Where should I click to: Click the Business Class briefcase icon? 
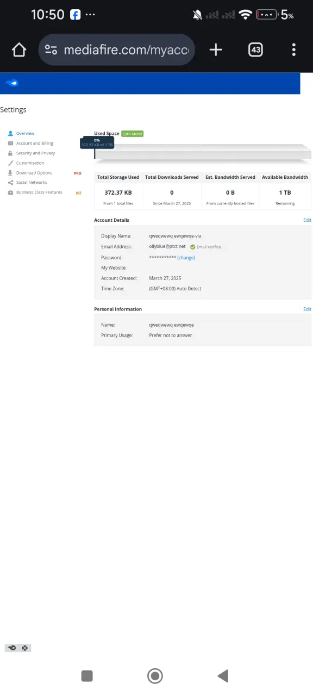pos(10,192)
